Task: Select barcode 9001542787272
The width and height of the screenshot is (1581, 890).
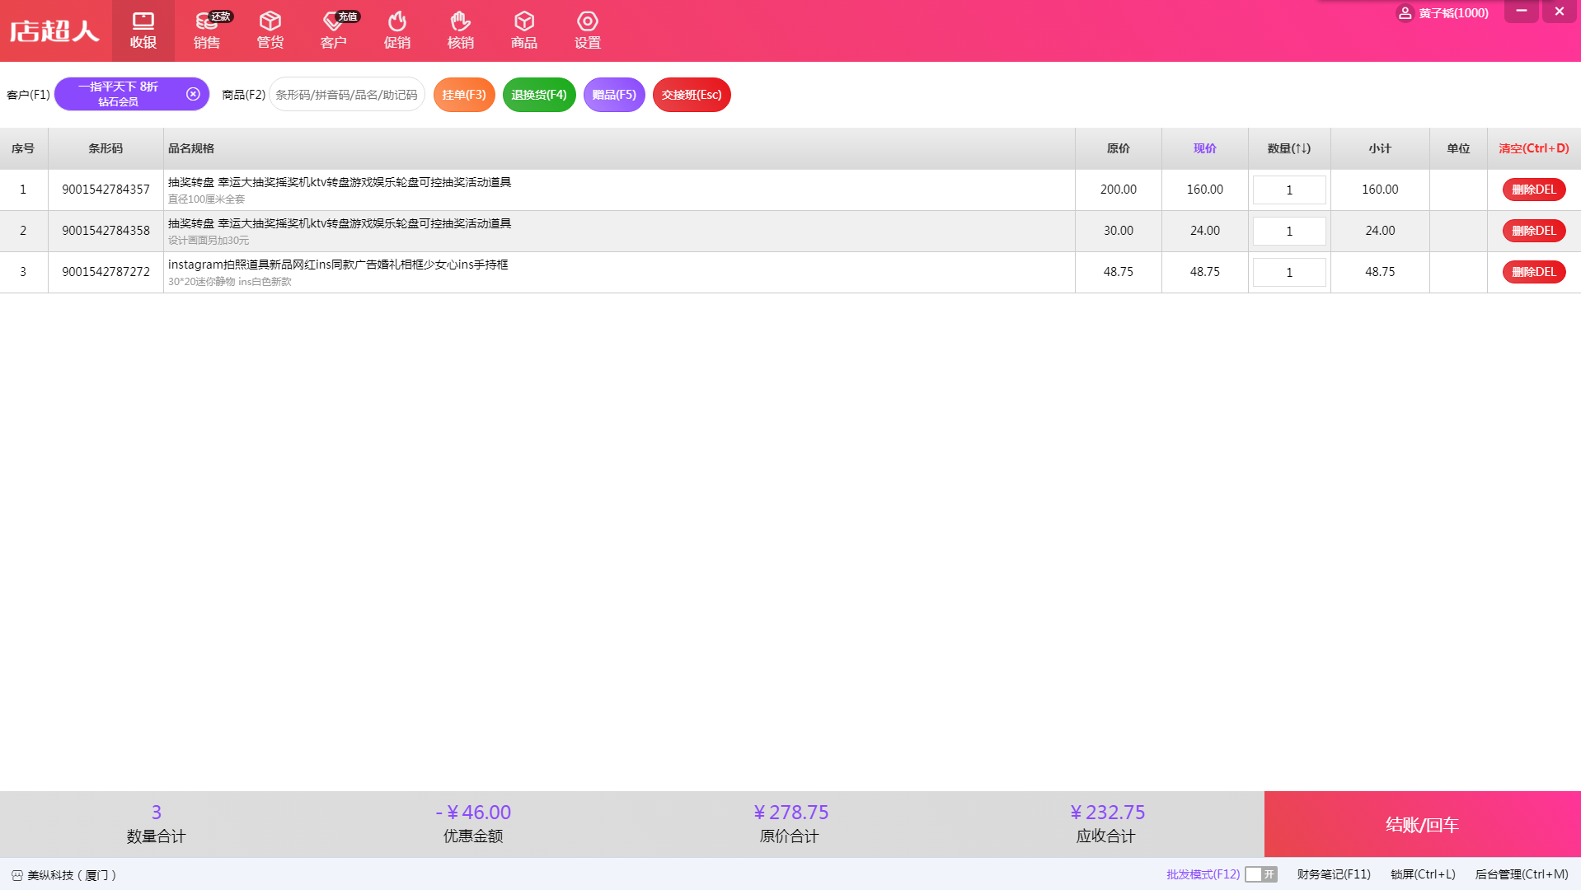Action: click(106, 272)
